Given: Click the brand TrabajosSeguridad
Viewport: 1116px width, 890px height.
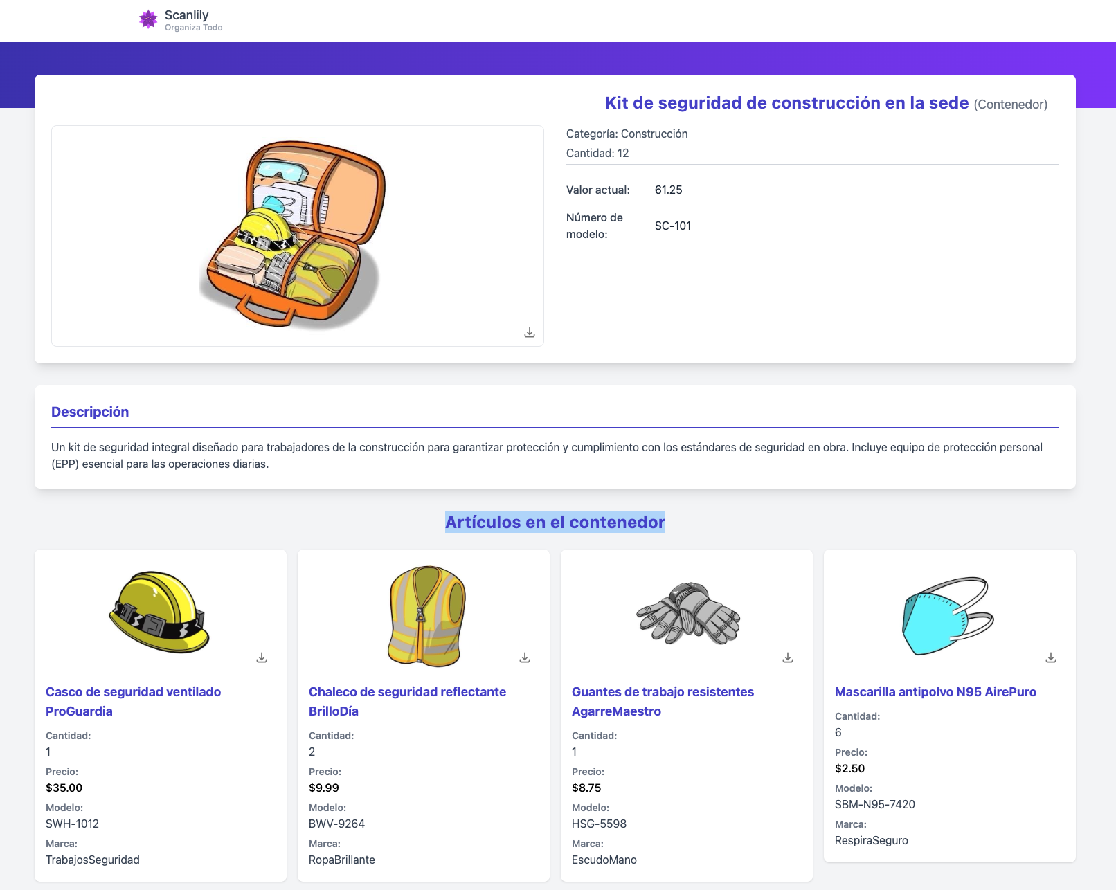Looking at the screenshot, I should [x=93, y=860].
